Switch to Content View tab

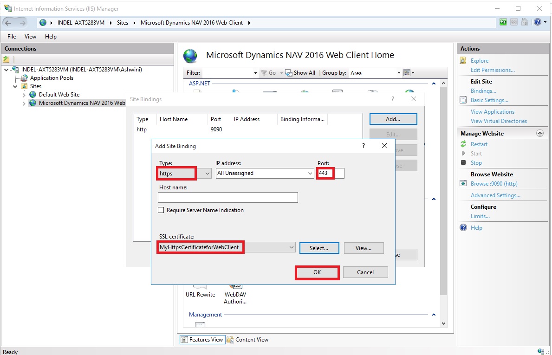(248, 340)
